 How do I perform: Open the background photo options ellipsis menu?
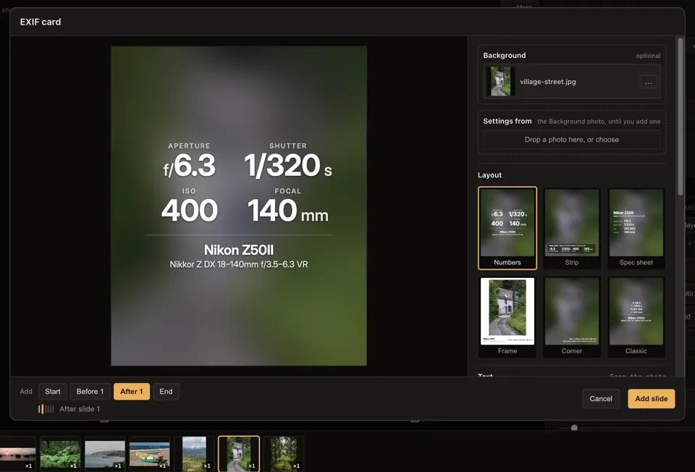pos(648,82)
